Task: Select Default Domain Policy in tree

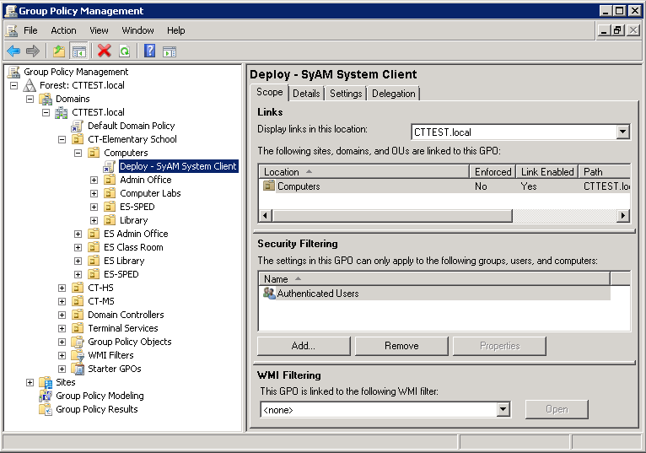Action: (131, 126)
